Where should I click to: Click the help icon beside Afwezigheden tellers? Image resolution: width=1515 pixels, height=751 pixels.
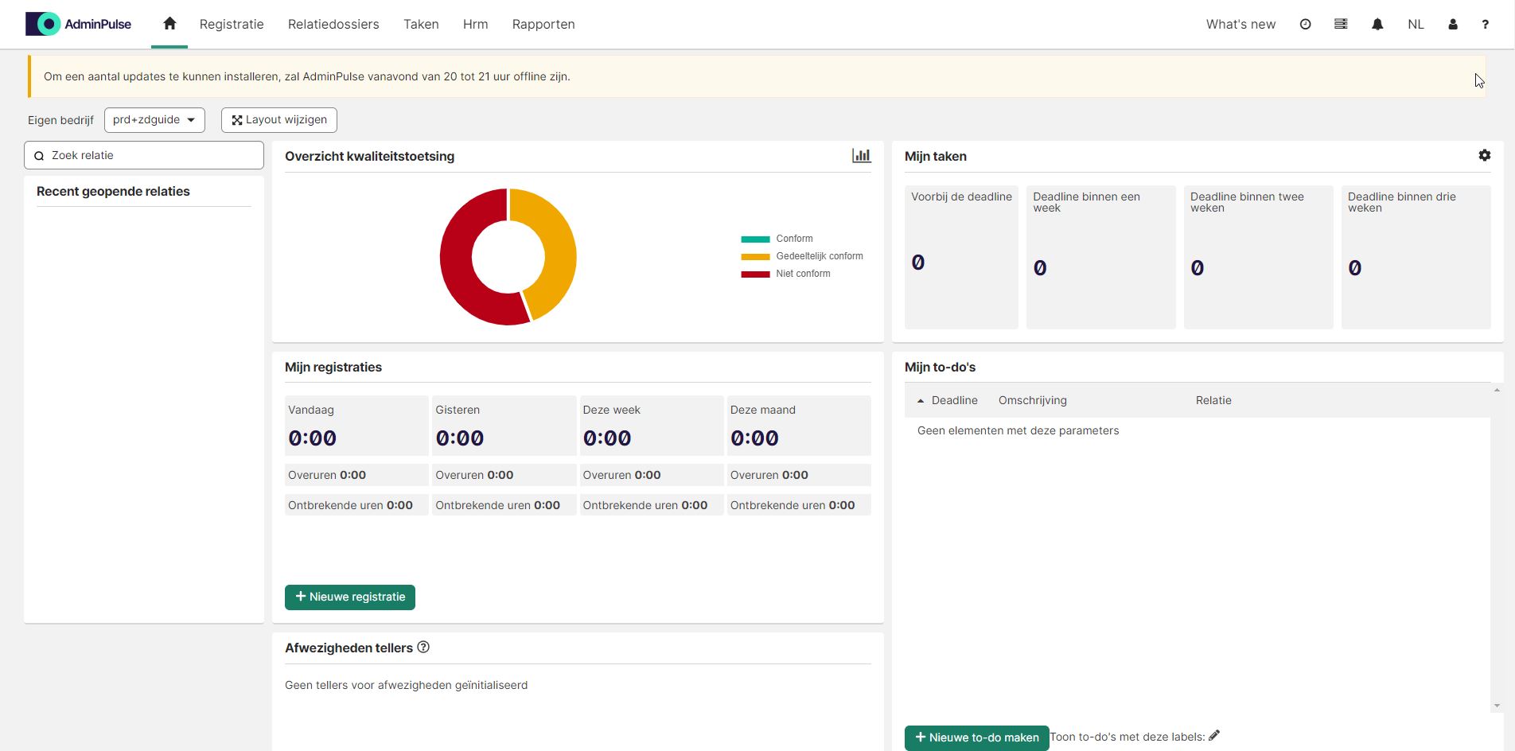[x=423, y=648]
